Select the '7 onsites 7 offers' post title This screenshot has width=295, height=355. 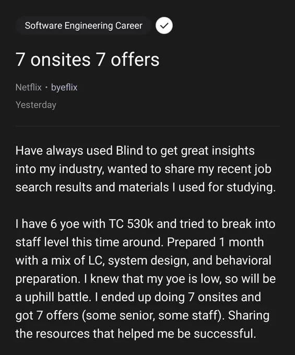[x=87, y=60]
